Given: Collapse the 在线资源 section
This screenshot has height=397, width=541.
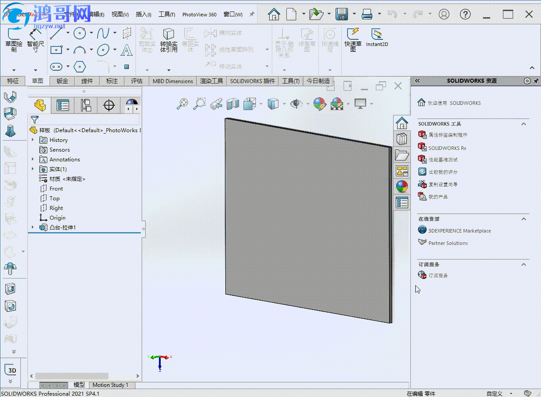Looking at the screenshot, I should 524,219.
